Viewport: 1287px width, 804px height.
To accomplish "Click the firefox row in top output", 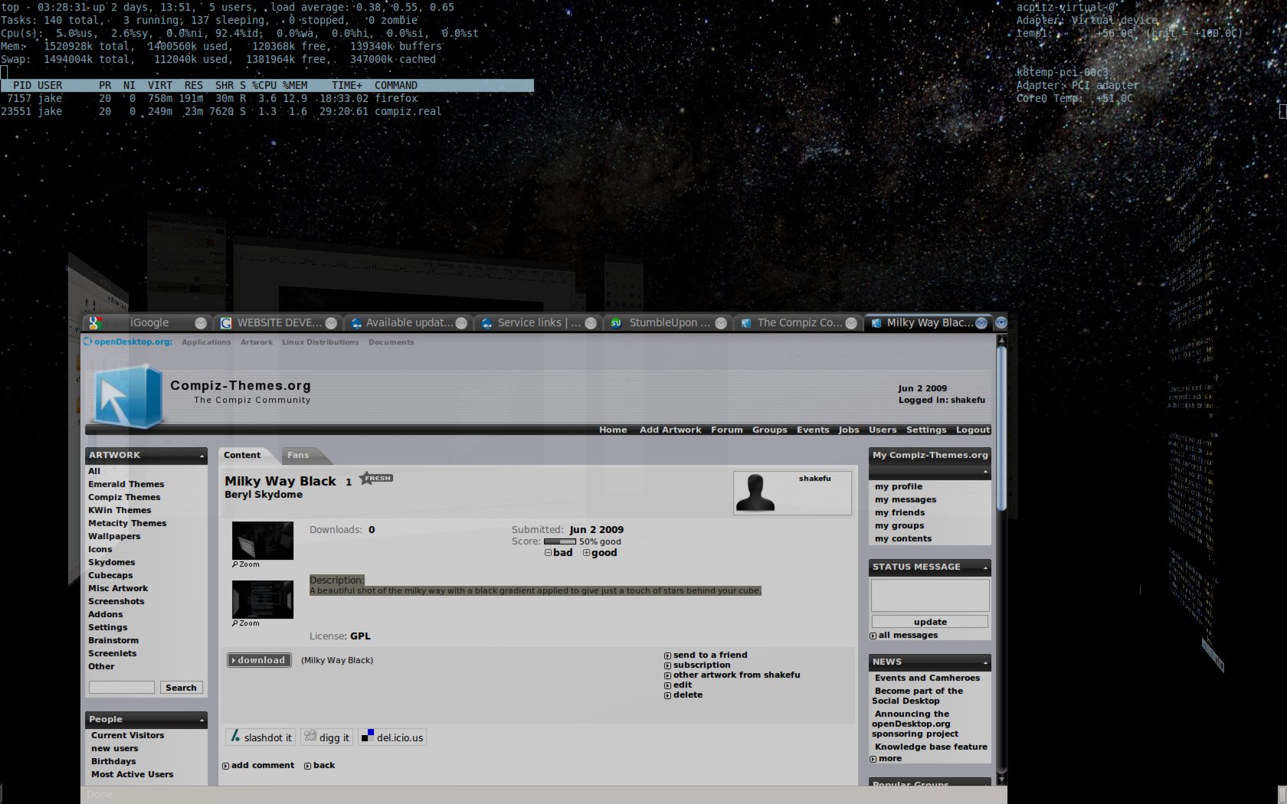I will pos(267,99).
